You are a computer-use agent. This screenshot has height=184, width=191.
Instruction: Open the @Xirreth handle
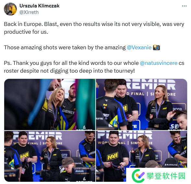click(x=29, y=12)
